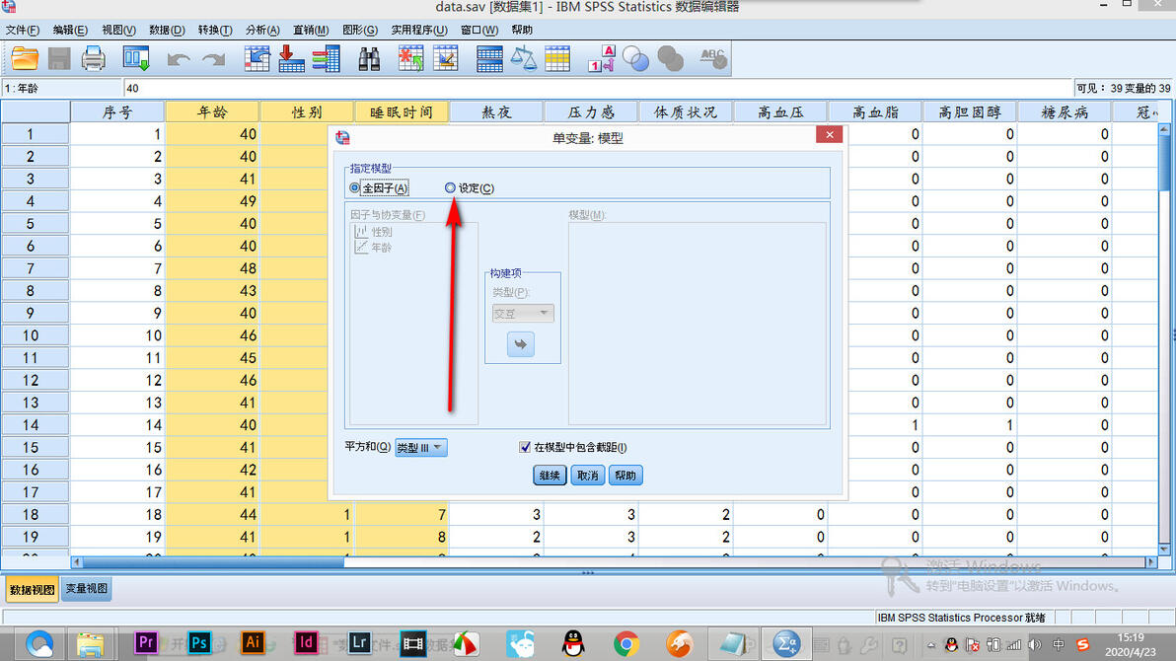Click the Print icon in toolbar
The height and width of the screenshot is (661, 1176).
[x=93, y=58]
